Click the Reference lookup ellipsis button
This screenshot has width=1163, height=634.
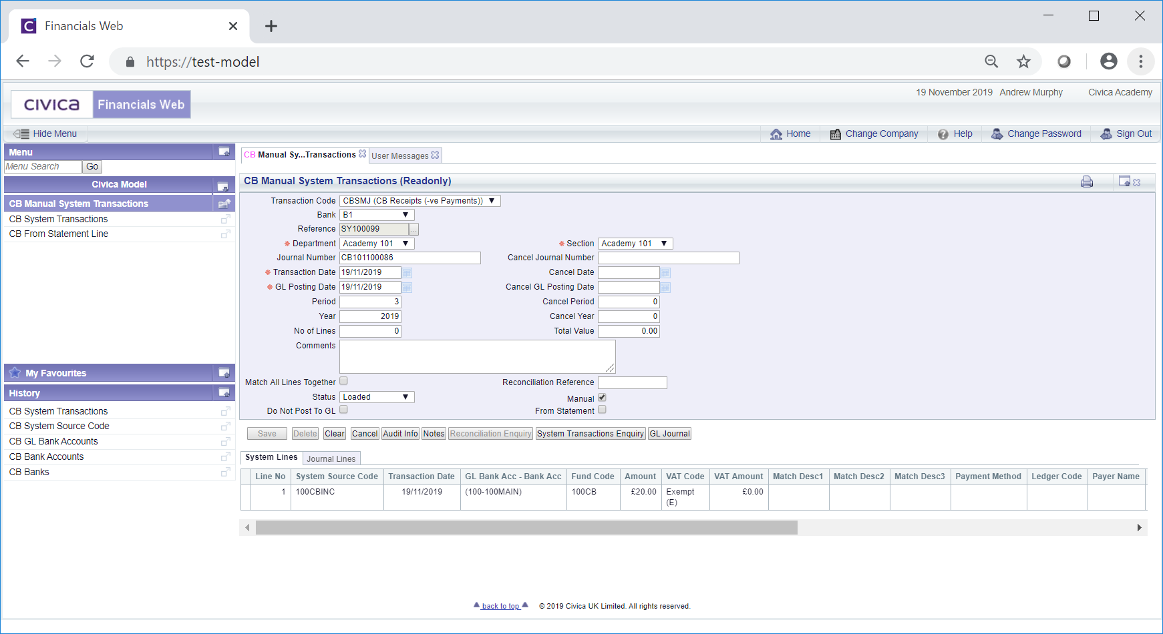click(414, 230)
